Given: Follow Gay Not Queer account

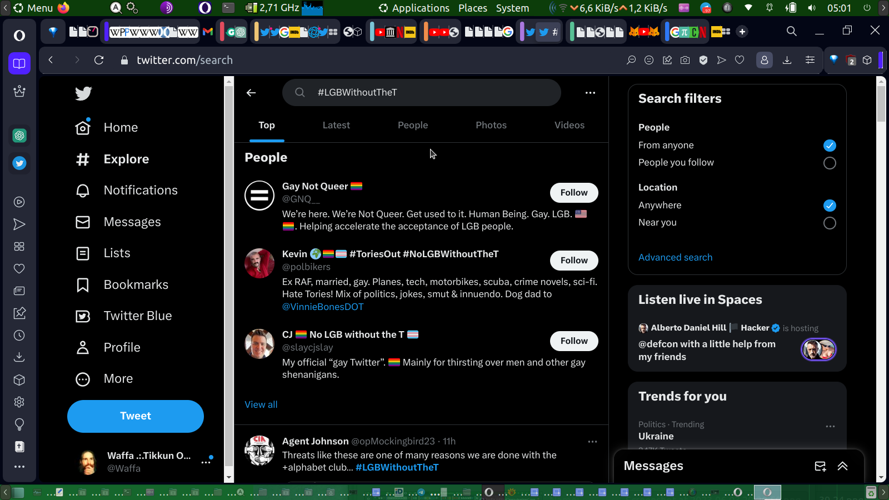Looking at the screenshot, I should pyautogui.click(x=574, y=193).
